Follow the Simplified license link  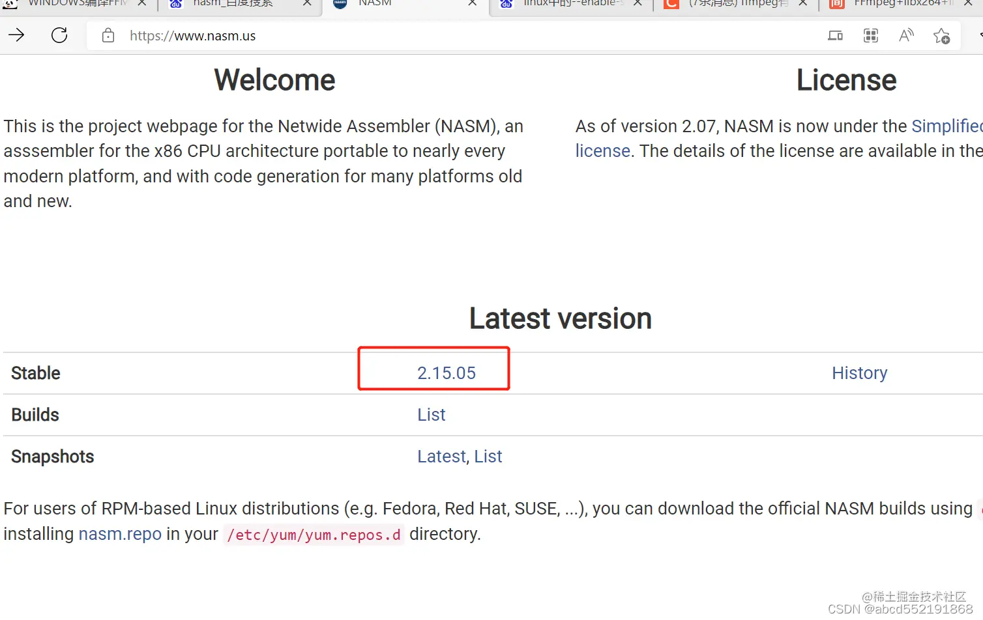[946, 126]
